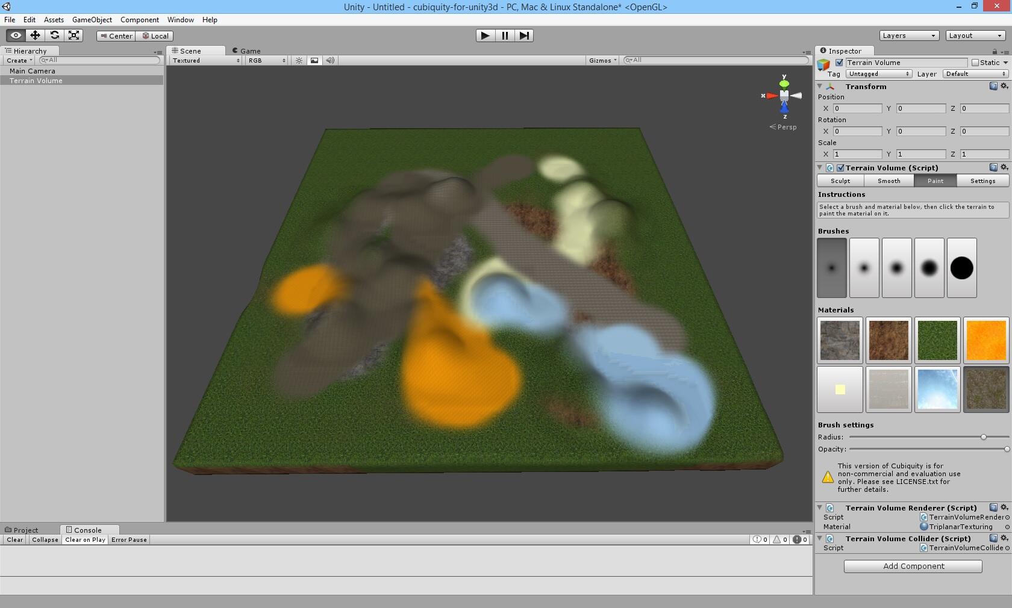The height and width of the screenshot is (608, 1012).
Task: Select the Rotate transform tool
Action: 55,36
